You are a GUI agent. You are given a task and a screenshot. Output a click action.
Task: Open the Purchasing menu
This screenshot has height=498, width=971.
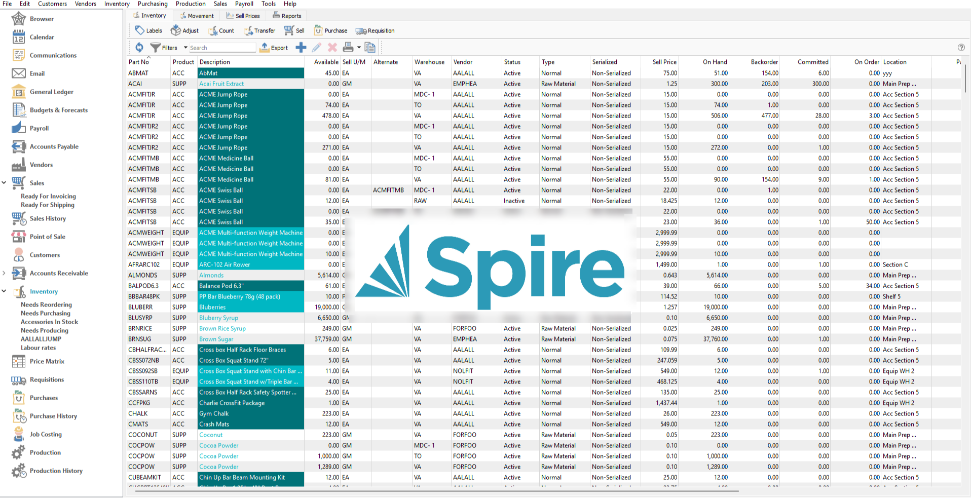[x=153, y=4]
